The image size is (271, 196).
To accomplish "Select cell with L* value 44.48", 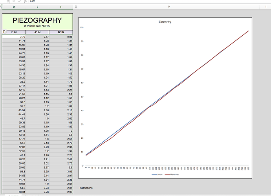I will click(x=14, y=114).
